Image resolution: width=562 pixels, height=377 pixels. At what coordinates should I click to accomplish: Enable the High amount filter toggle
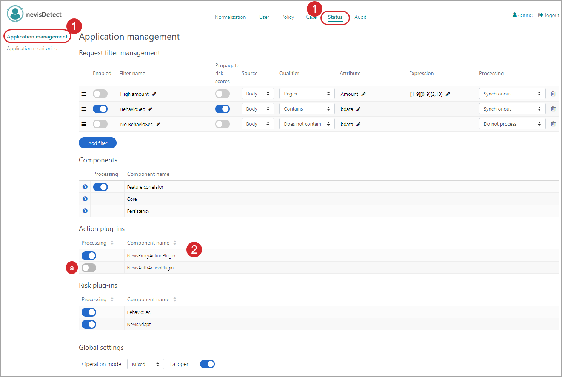coord(100,94)
